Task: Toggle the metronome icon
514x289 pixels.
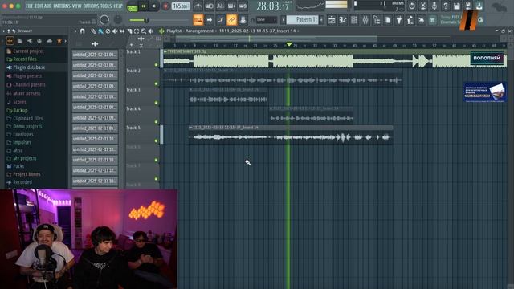Action: 198,6
